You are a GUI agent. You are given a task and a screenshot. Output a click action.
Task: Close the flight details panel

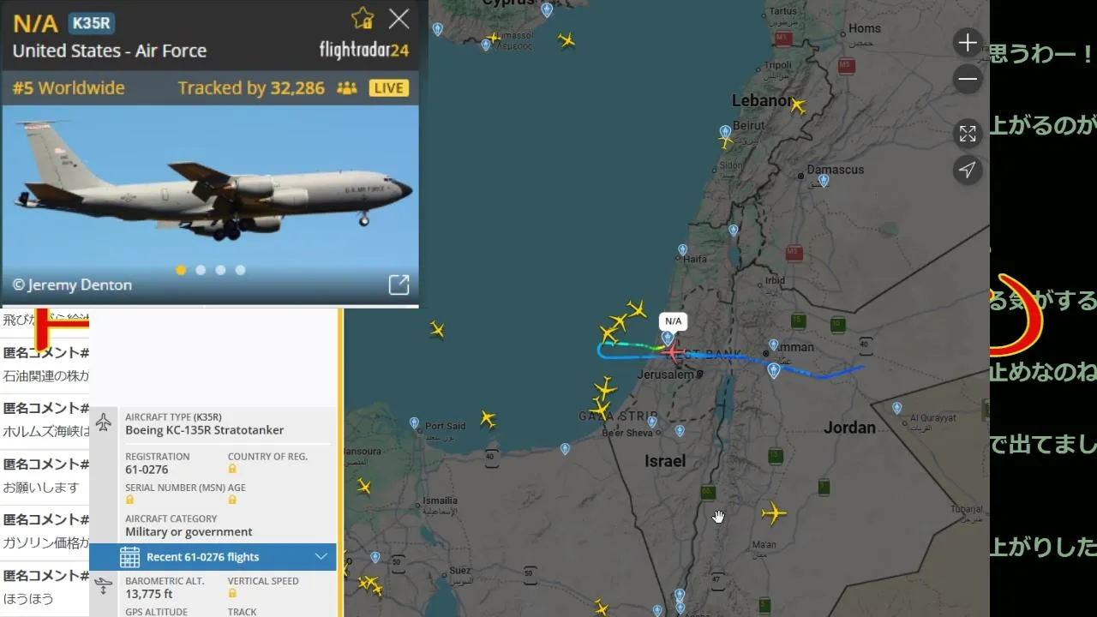coord(399,19)
